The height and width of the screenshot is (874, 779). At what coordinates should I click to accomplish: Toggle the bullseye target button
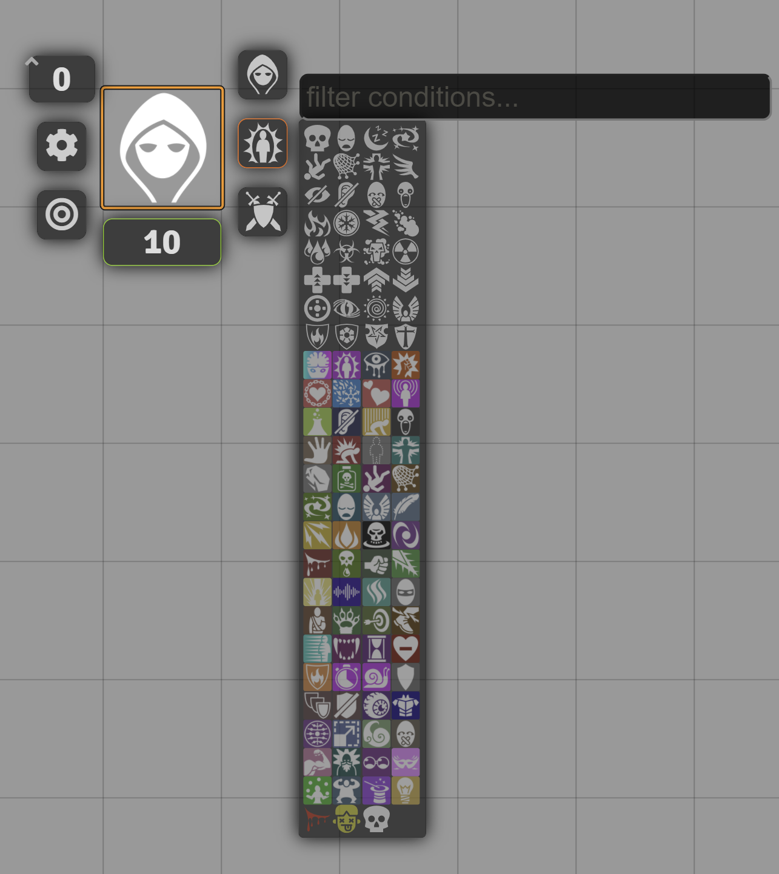[62, 215]
